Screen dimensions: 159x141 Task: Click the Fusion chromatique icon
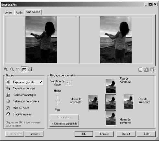[8, 95]
